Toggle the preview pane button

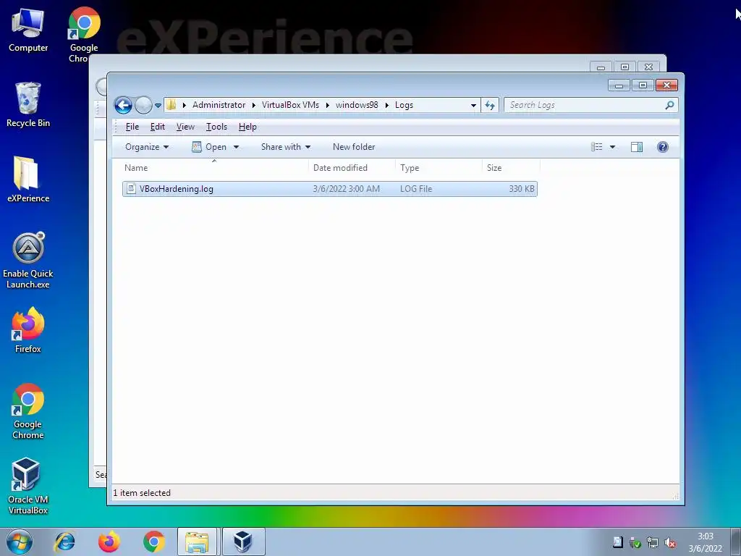(637, 147)
